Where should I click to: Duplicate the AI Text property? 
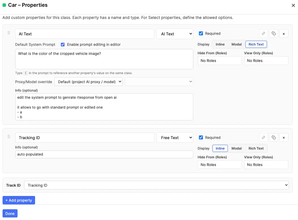pos(274,34)
